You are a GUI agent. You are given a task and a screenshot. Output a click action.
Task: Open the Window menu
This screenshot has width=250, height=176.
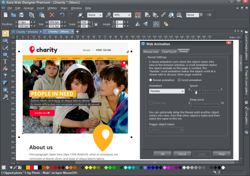coord(76,8)
